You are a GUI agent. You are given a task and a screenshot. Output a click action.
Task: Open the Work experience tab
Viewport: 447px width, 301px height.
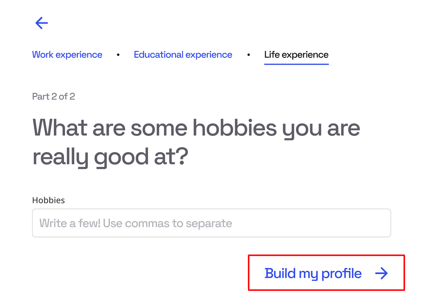pyautogui.click(x=67, y=55)
